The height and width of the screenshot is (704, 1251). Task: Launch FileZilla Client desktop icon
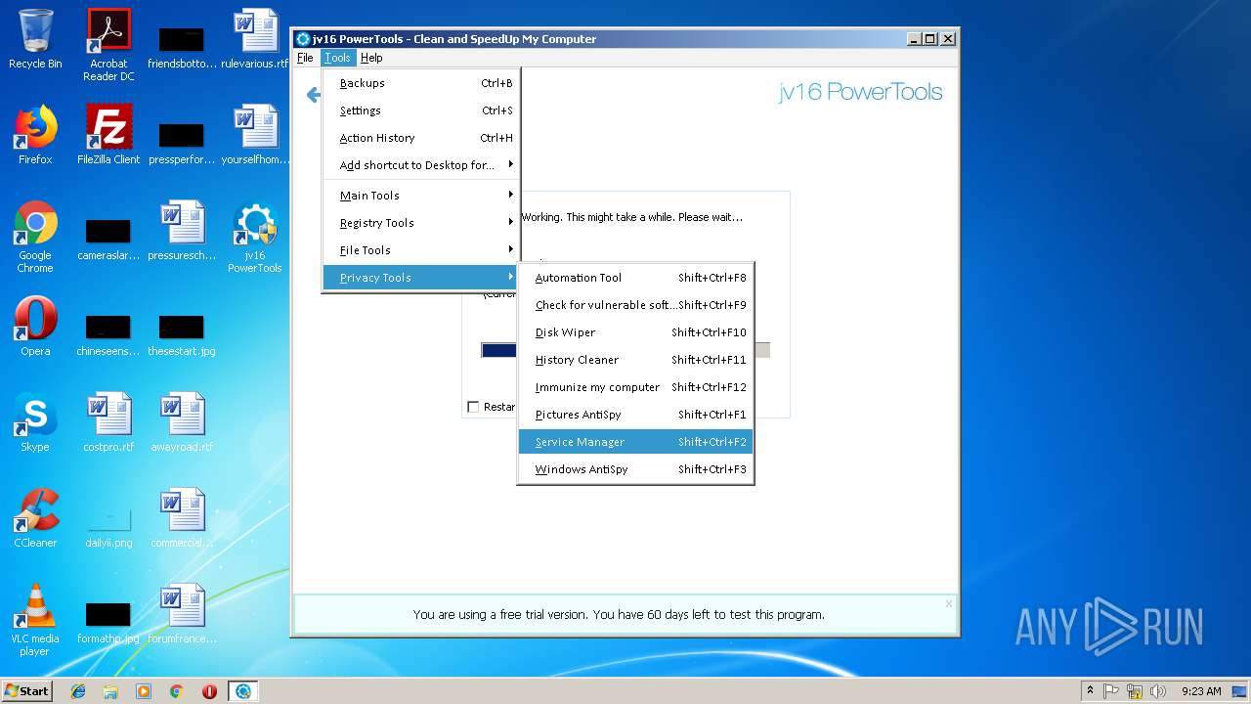pyautogui.click(x=108, y=135)
